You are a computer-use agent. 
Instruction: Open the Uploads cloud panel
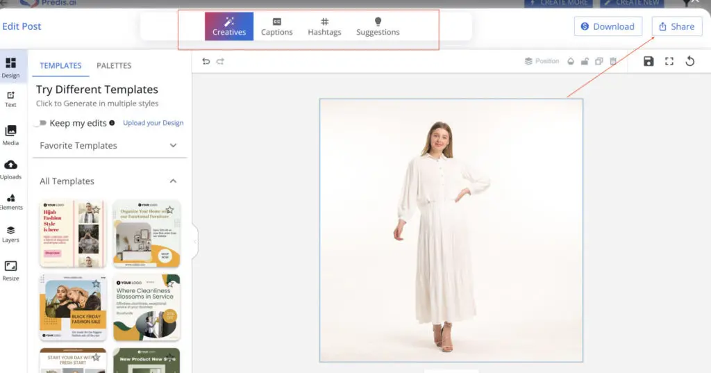point(10,169)
